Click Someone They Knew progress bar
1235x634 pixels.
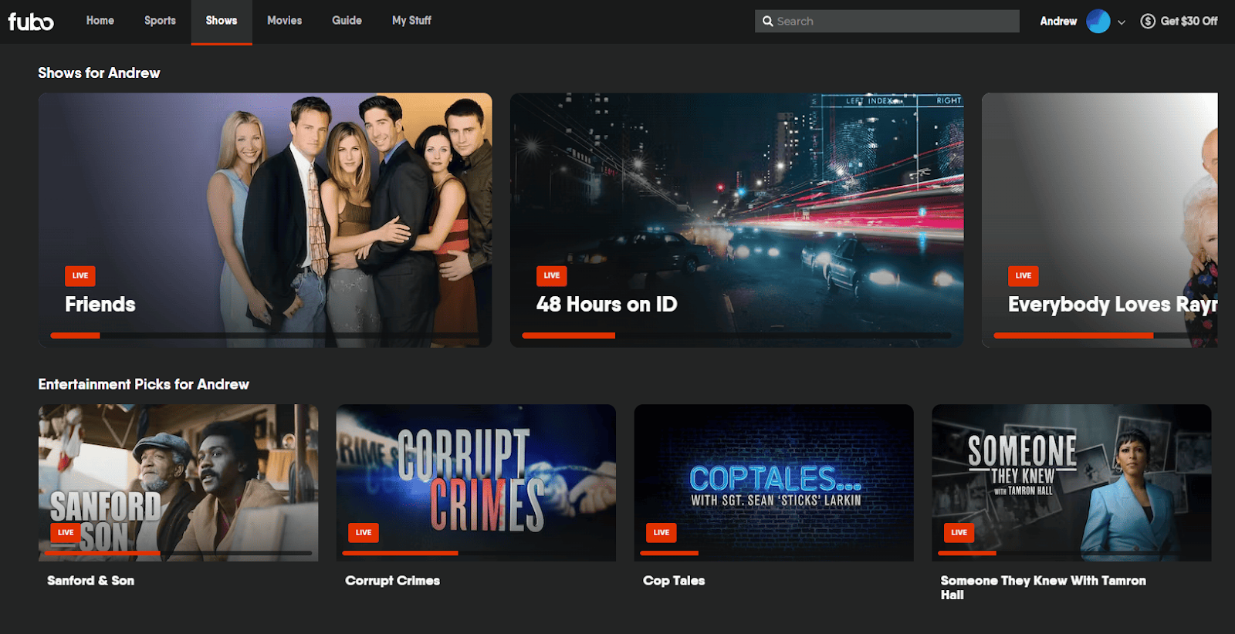[x=1071, y=553]
